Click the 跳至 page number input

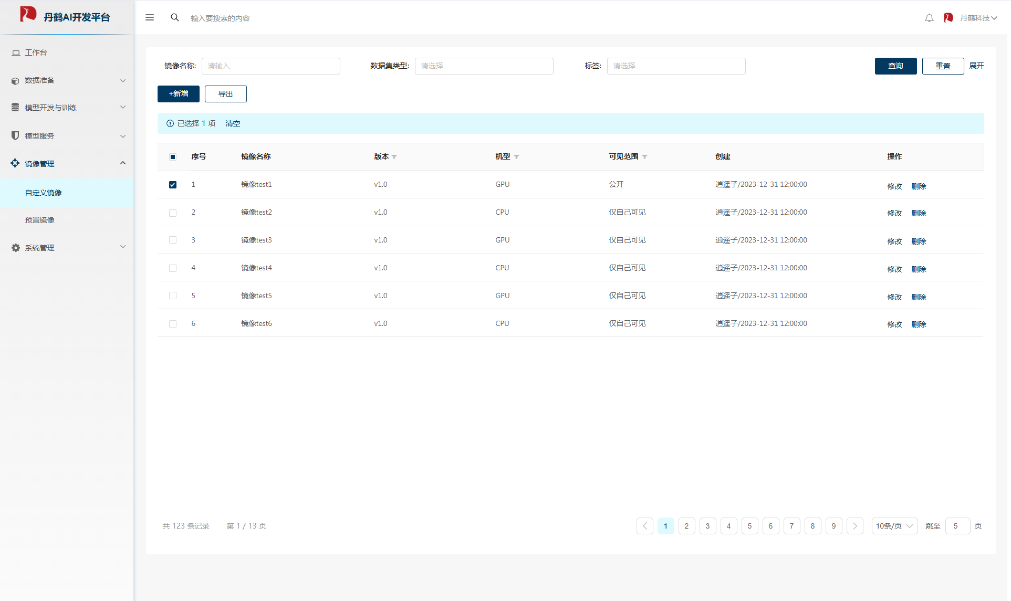957,526
